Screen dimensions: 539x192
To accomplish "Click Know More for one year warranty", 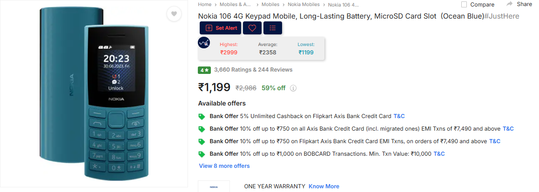I will [324, 186].
